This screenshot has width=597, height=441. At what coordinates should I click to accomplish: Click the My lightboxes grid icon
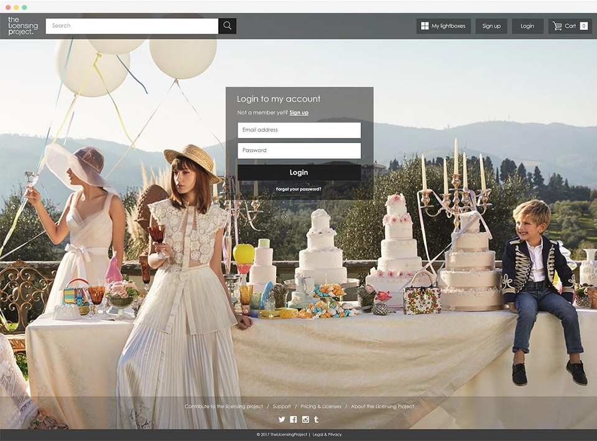pos(425,26)
